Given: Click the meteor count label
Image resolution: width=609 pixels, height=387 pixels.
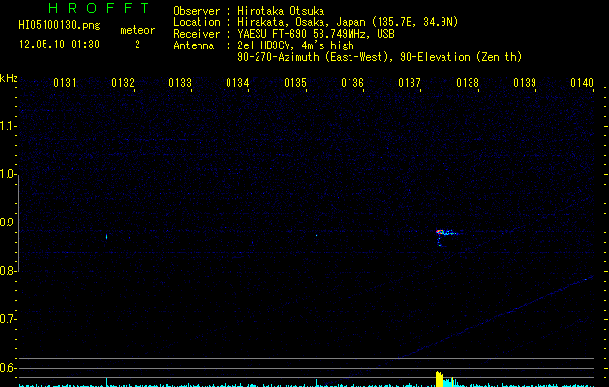Looking at the screenshot, I should click(x=137, y=30).
